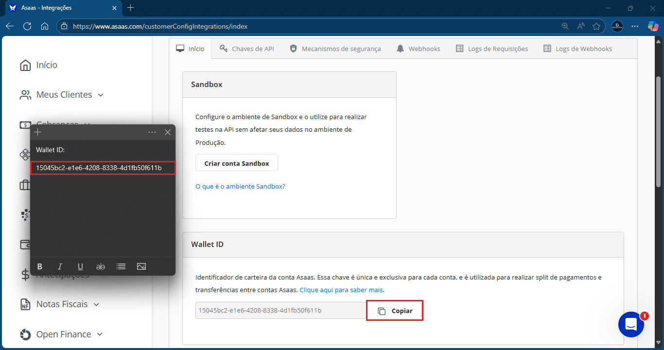Open Copilot in the browser toolbar
The width and height of the screenshot is (664, 350).
(x=653, y=26)
